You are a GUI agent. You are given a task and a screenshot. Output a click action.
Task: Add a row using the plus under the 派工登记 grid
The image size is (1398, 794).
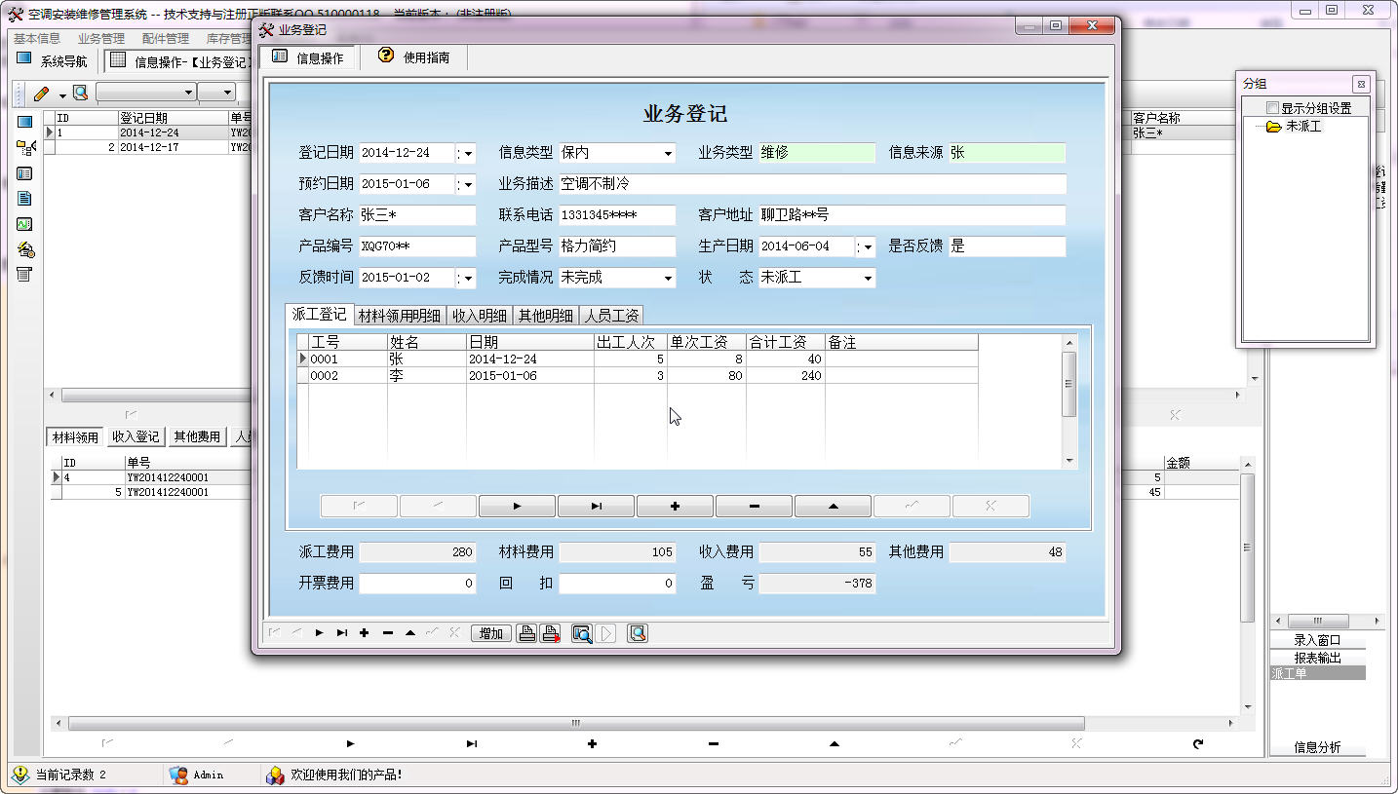[x=675, y=507]
